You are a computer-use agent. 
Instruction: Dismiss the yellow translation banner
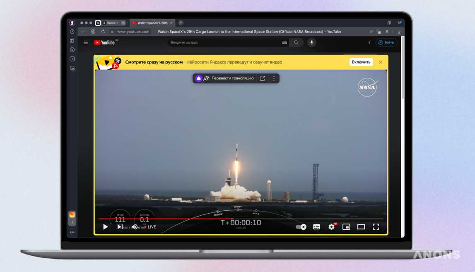click(x=381, y=62)
